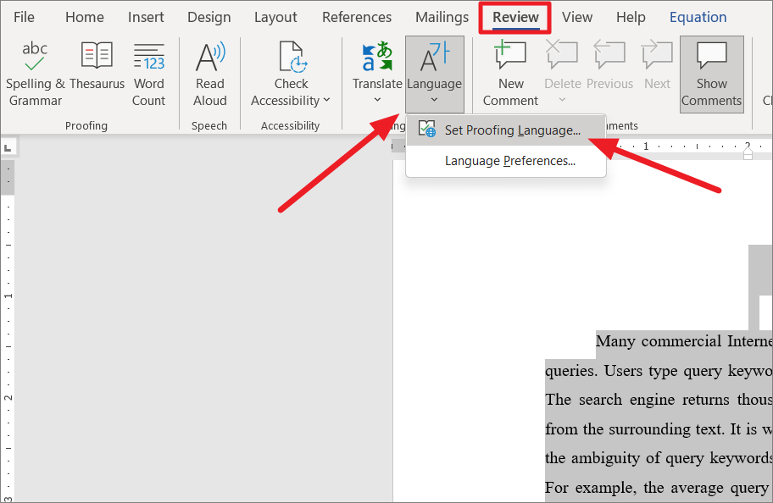Image resolution: width=773 pixels, height=503 pixels.
Task: Run Check Accessibility icon
Action: click(x=292, y=57)
